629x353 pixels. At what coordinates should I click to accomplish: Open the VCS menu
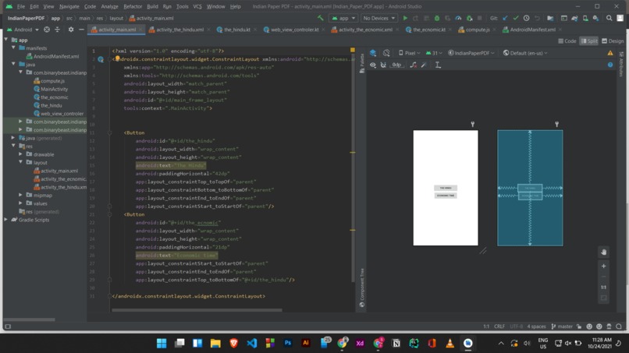tap(197, 6)
